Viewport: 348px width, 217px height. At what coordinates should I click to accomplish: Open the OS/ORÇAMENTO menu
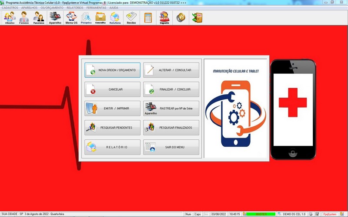pyautogui.click(x=52, y=7)
